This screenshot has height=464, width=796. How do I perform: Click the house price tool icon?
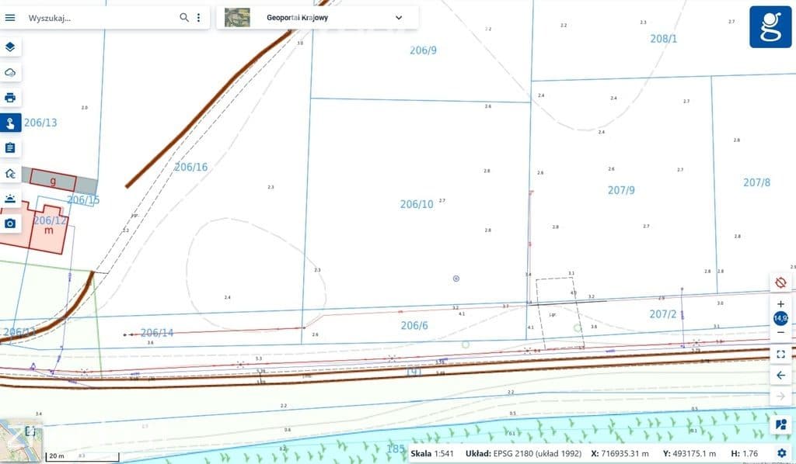pyautogui.click(x=10, y=173)
